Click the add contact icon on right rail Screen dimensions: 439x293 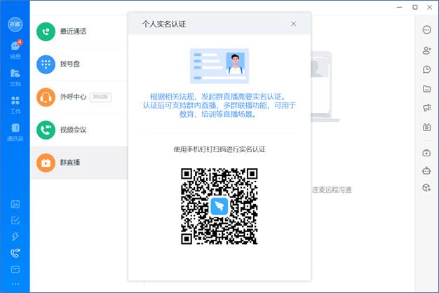click(426, 50)
